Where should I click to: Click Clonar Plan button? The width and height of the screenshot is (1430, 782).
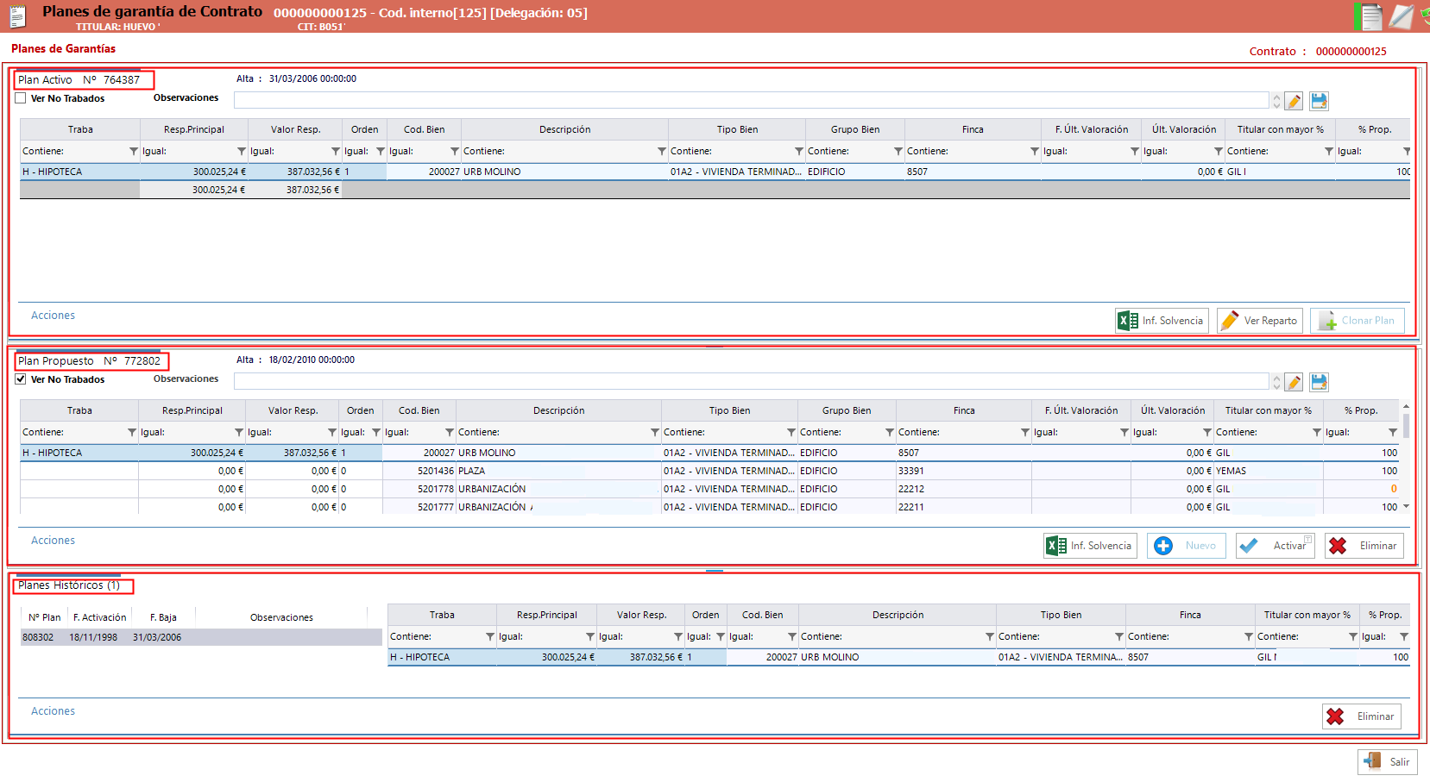coord(1358,321)
